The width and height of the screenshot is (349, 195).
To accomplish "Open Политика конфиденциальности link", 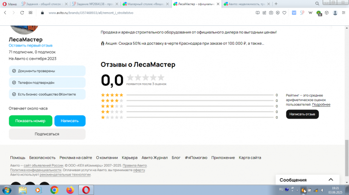I will (35, 170).
